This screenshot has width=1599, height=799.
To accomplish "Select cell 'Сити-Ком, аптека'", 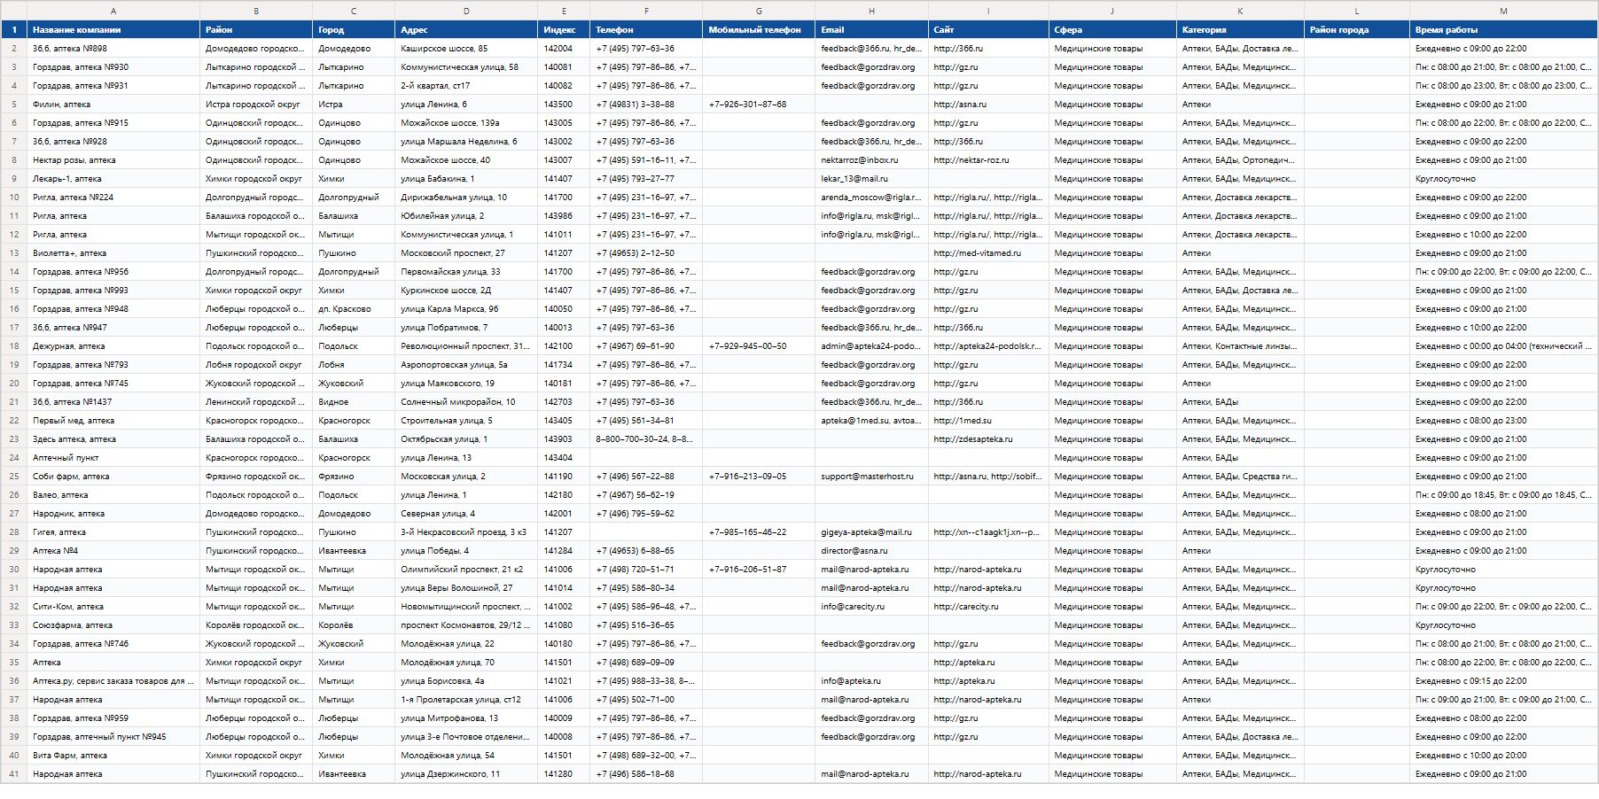I will point(113,607).
